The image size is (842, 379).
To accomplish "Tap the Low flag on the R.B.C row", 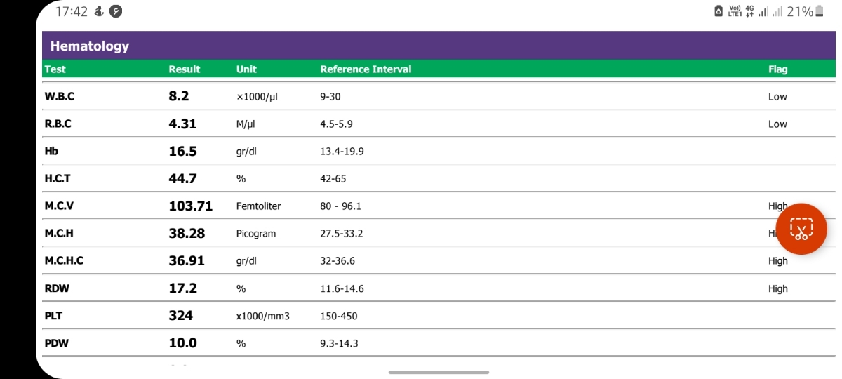I will (x=777, y=124).
